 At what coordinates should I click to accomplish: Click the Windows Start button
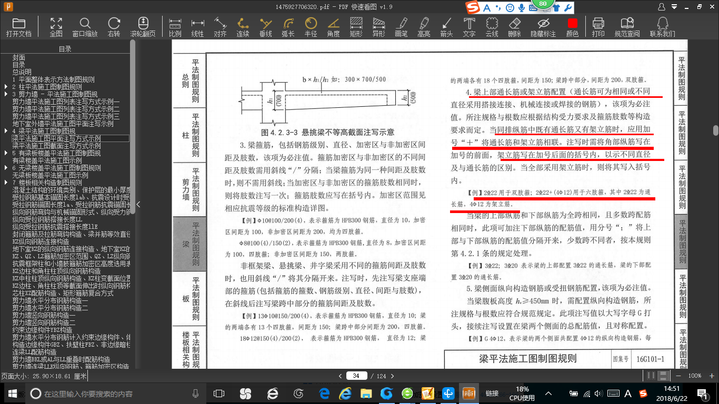[x=12, y=393]
